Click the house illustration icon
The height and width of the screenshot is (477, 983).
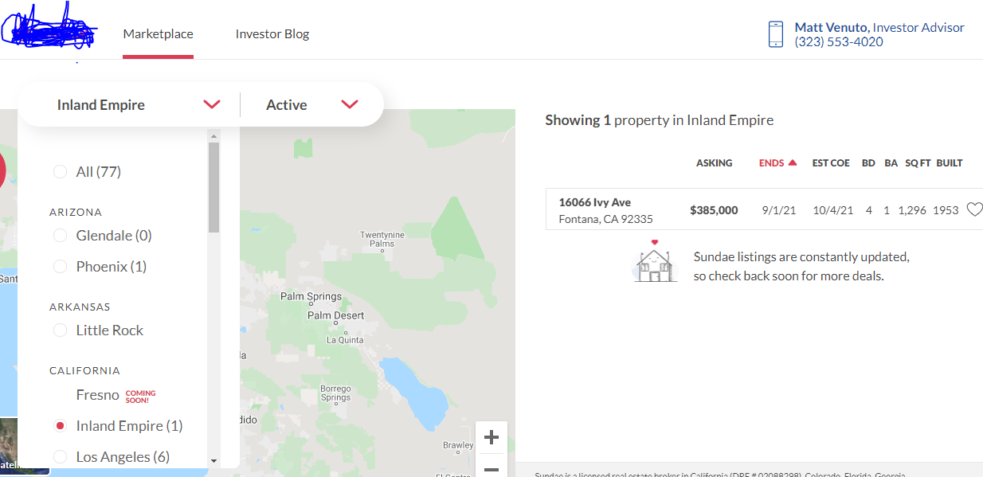(656, 262)
